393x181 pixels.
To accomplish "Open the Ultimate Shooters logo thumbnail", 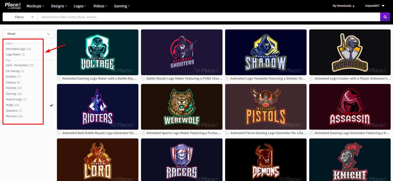I will pos(182,52).
